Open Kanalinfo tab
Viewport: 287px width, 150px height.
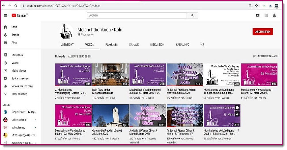183,45
